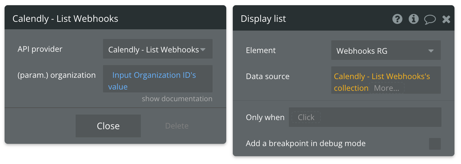The image size is (461, 164).
Task: Click the Delete button
Action: pos(177,126)
